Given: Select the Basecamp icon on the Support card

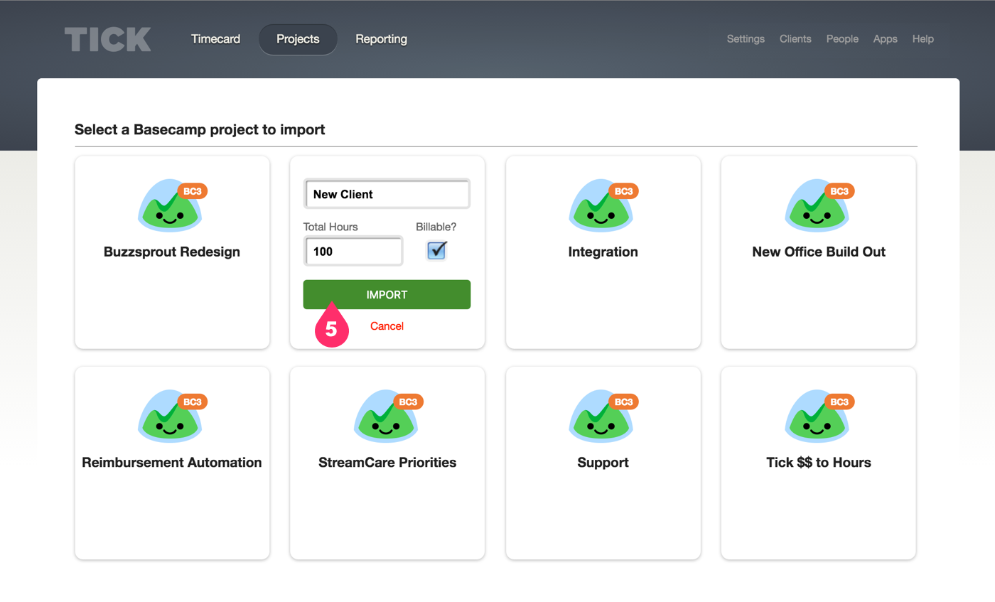Looking at the screenshot, I should [x=601, y=417].
